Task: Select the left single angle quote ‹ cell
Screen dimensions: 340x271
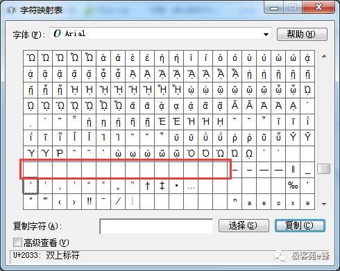Action: tap(60, 202)
